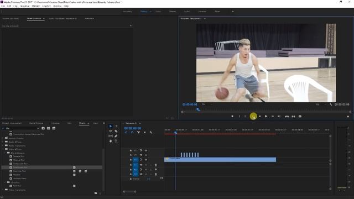Go to Out point in Program monitor

click(279, 117)
